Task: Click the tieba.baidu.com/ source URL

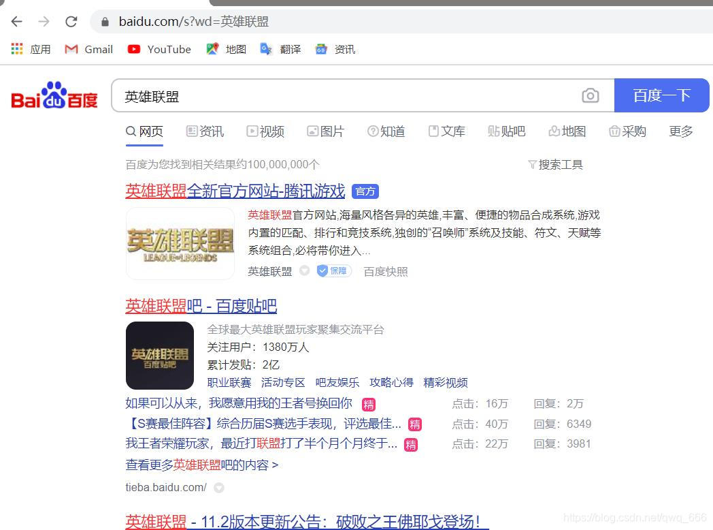Action: tap(166, 487)
